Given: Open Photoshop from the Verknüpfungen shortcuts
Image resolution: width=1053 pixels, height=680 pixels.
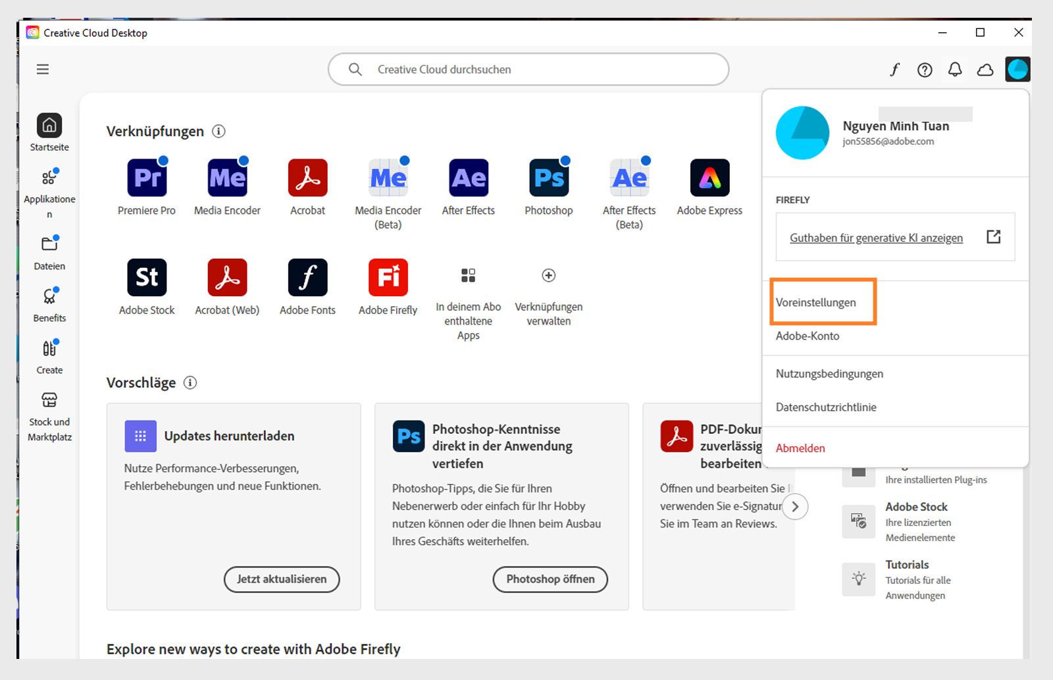Looking at the screenshot, I should tap(548, 176).
